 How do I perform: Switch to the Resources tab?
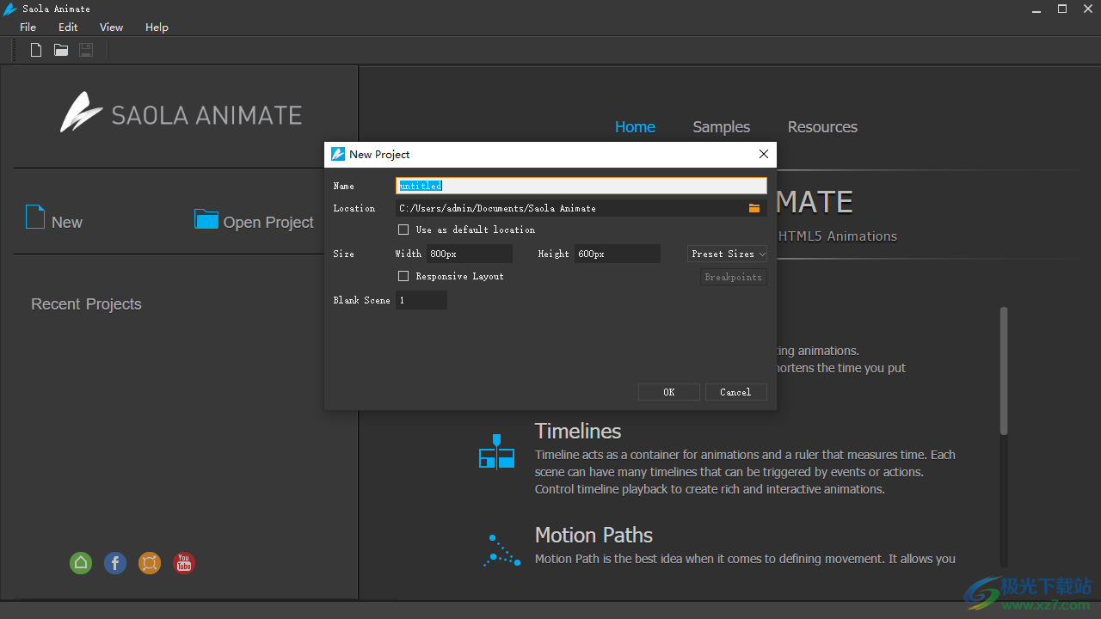822,127
